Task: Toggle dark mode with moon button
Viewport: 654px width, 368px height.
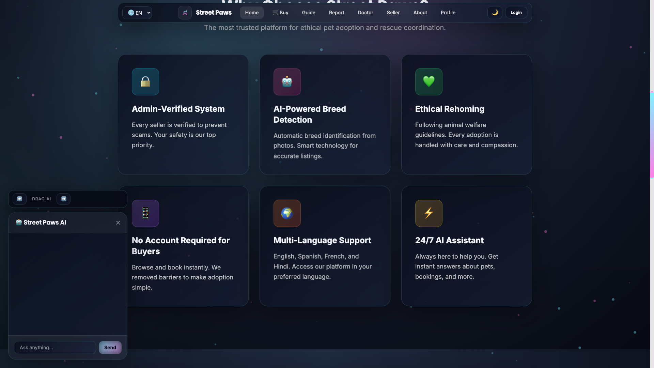Action: 495,13
